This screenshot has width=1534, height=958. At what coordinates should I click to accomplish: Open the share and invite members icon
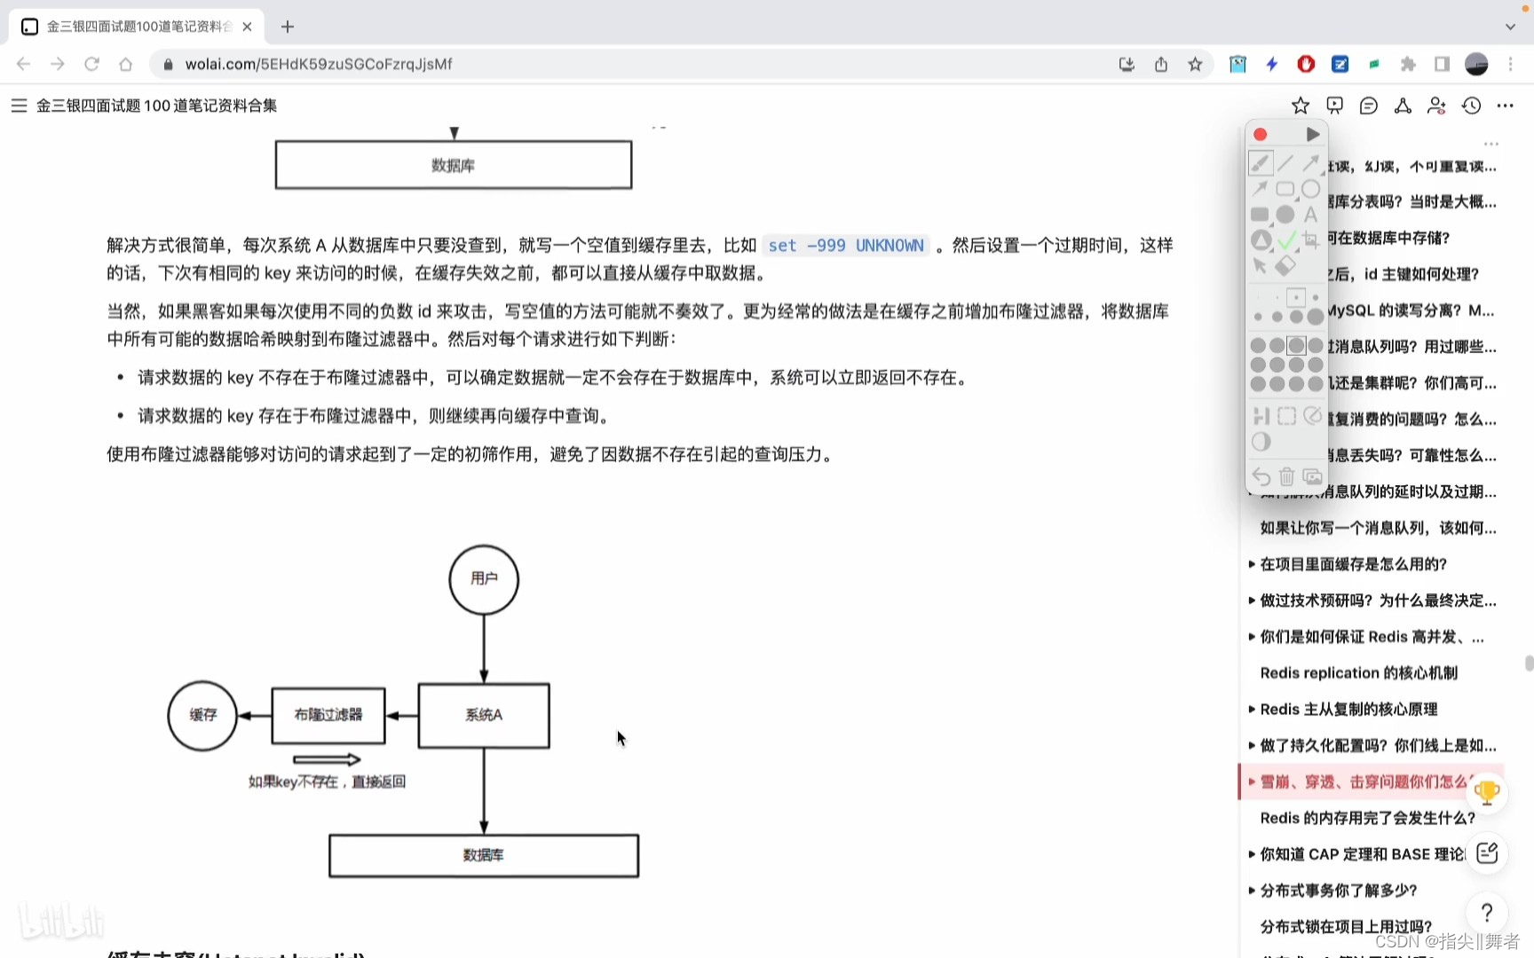1436,106
